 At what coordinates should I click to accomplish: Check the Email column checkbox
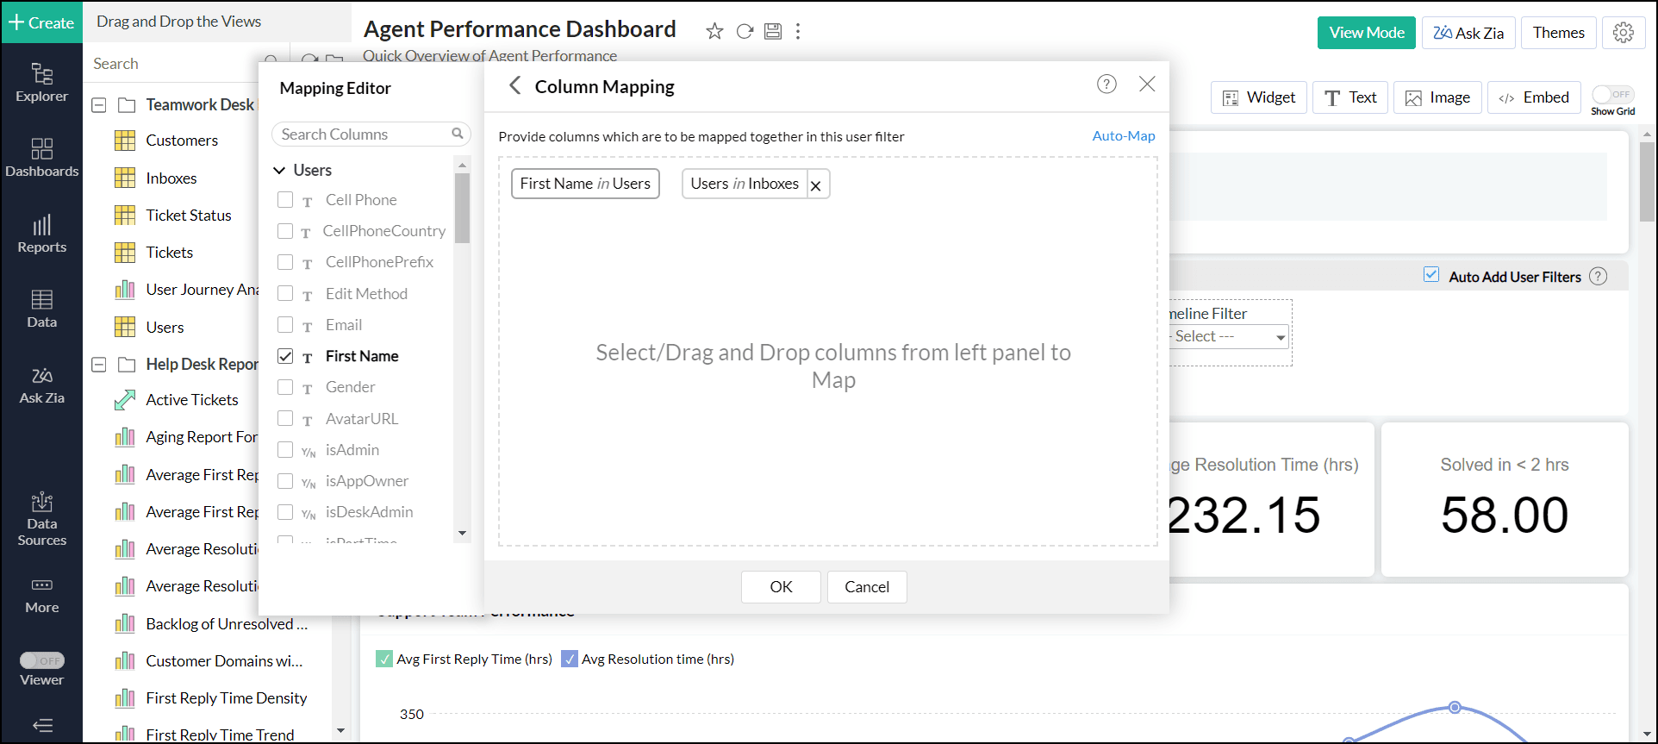click(x=285, y=325)
